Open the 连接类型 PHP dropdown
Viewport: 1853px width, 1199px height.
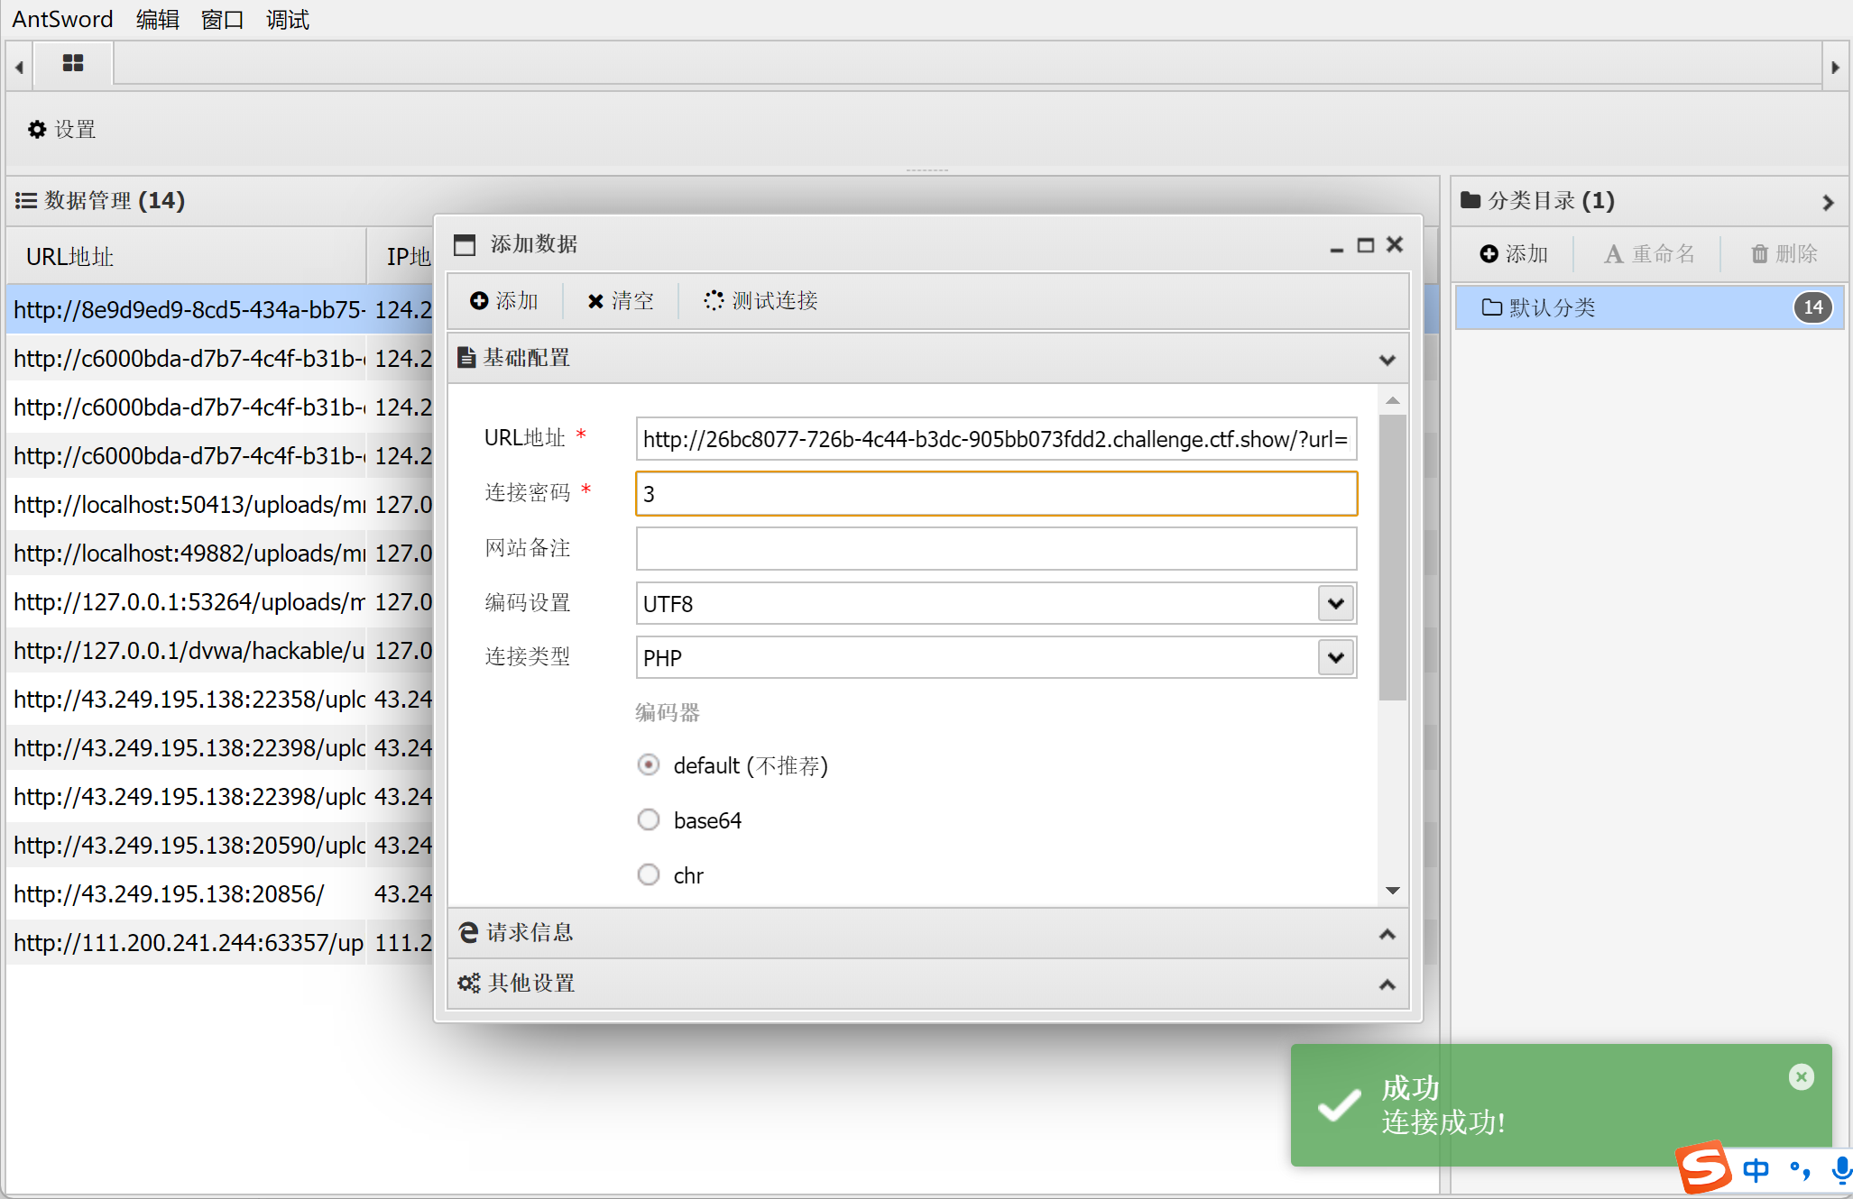[x=1335, y=658]
